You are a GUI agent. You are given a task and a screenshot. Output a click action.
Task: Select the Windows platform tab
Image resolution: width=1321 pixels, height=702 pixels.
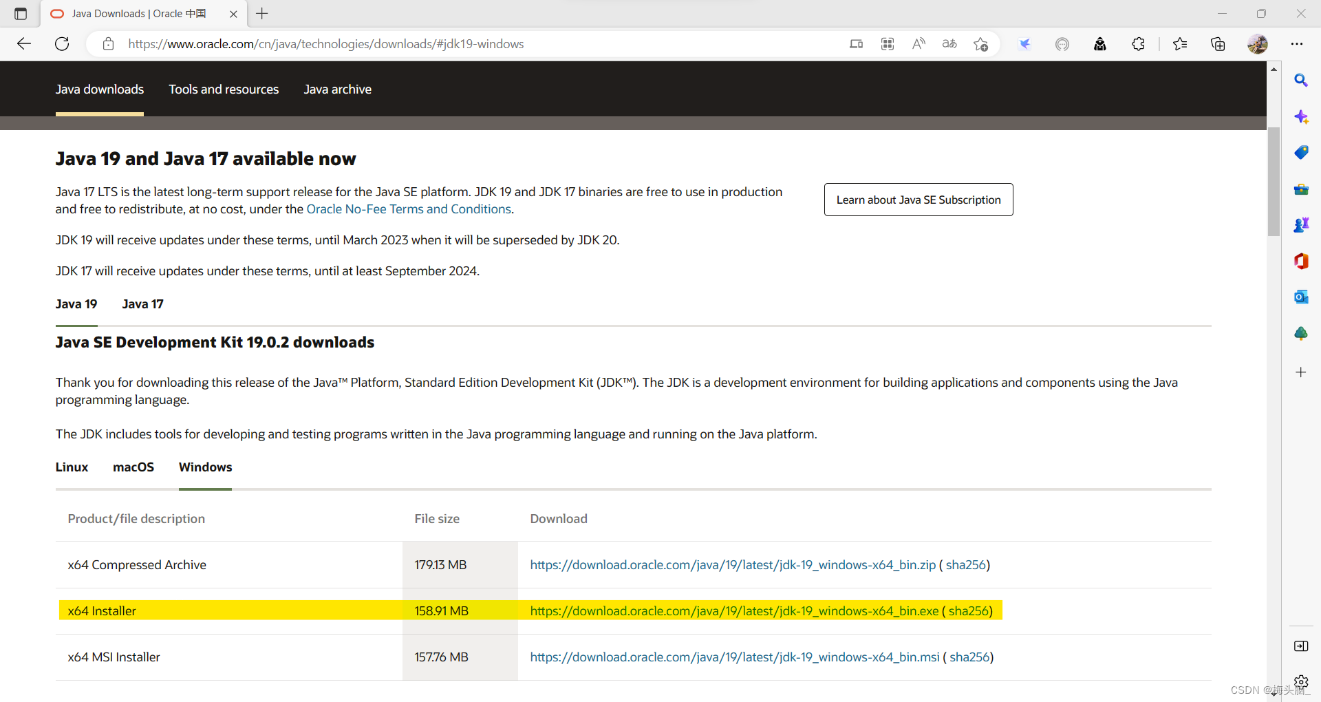click(206, 467)
